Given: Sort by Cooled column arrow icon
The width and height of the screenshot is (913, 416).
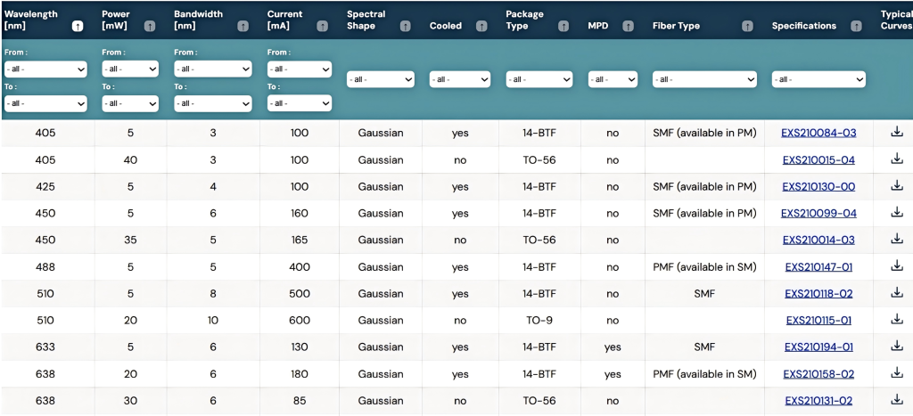Looking at the screenshot, I should [x=481, y=26].
